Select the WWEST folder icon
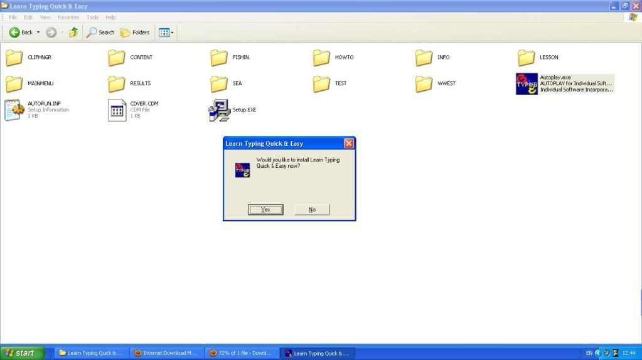Viewport: 642px width, 360px height. [424, 84]
